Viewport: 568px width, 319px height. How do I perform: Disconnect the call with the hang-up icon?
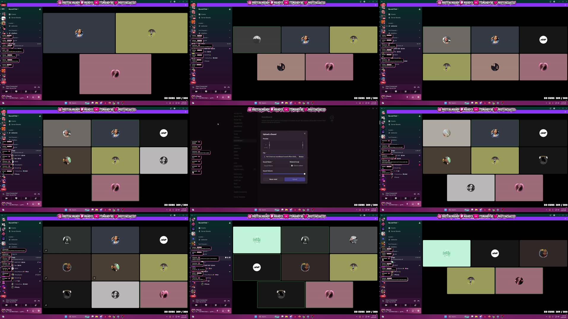click(39, 87)
